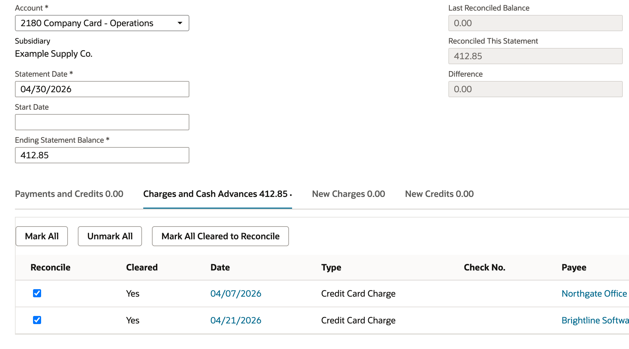
Task: Click the Example Supply Co. subsidiary text
Action: coord(54,54)
